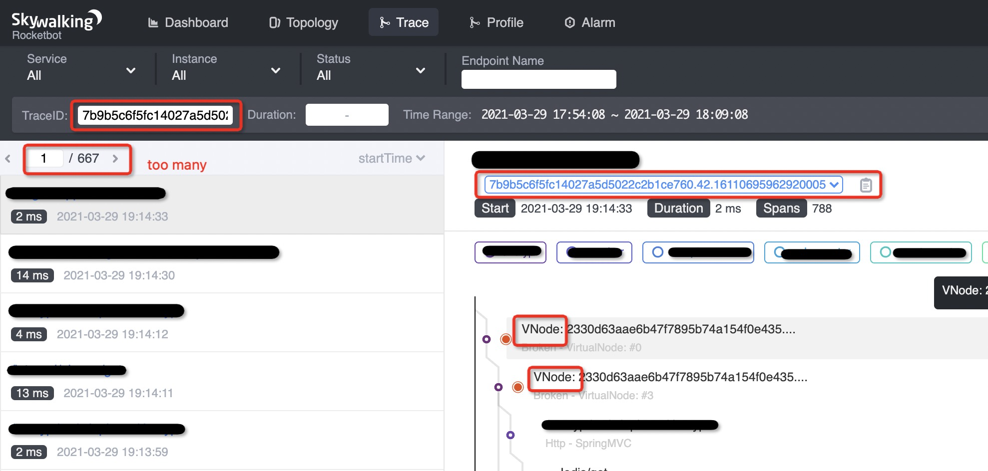The image size is (988, 471).
Task: Open the trace ID segment selector dropdown
Action: [x=834, y=185]
